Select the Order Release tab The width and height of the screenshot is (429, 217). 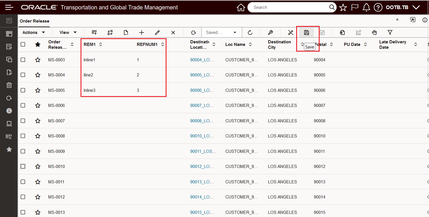(x=35, y=21)
